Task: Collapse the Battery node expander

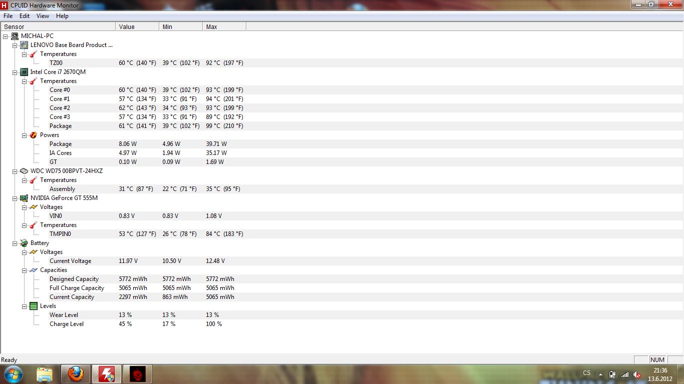Action: pyautogui.click(x=15, y=243)
